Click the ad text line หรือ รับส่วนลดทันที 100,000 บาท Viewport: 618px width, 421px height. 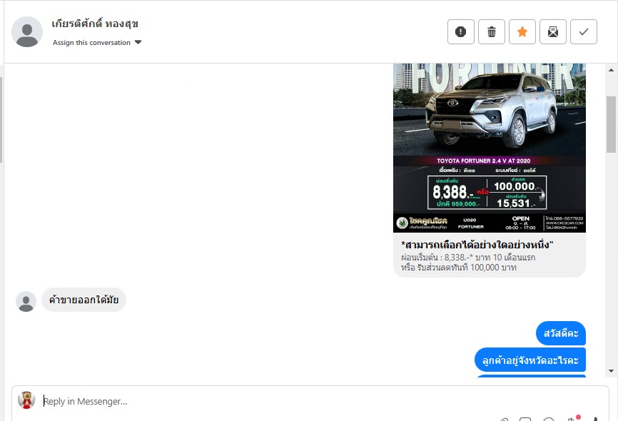point(459,268)
